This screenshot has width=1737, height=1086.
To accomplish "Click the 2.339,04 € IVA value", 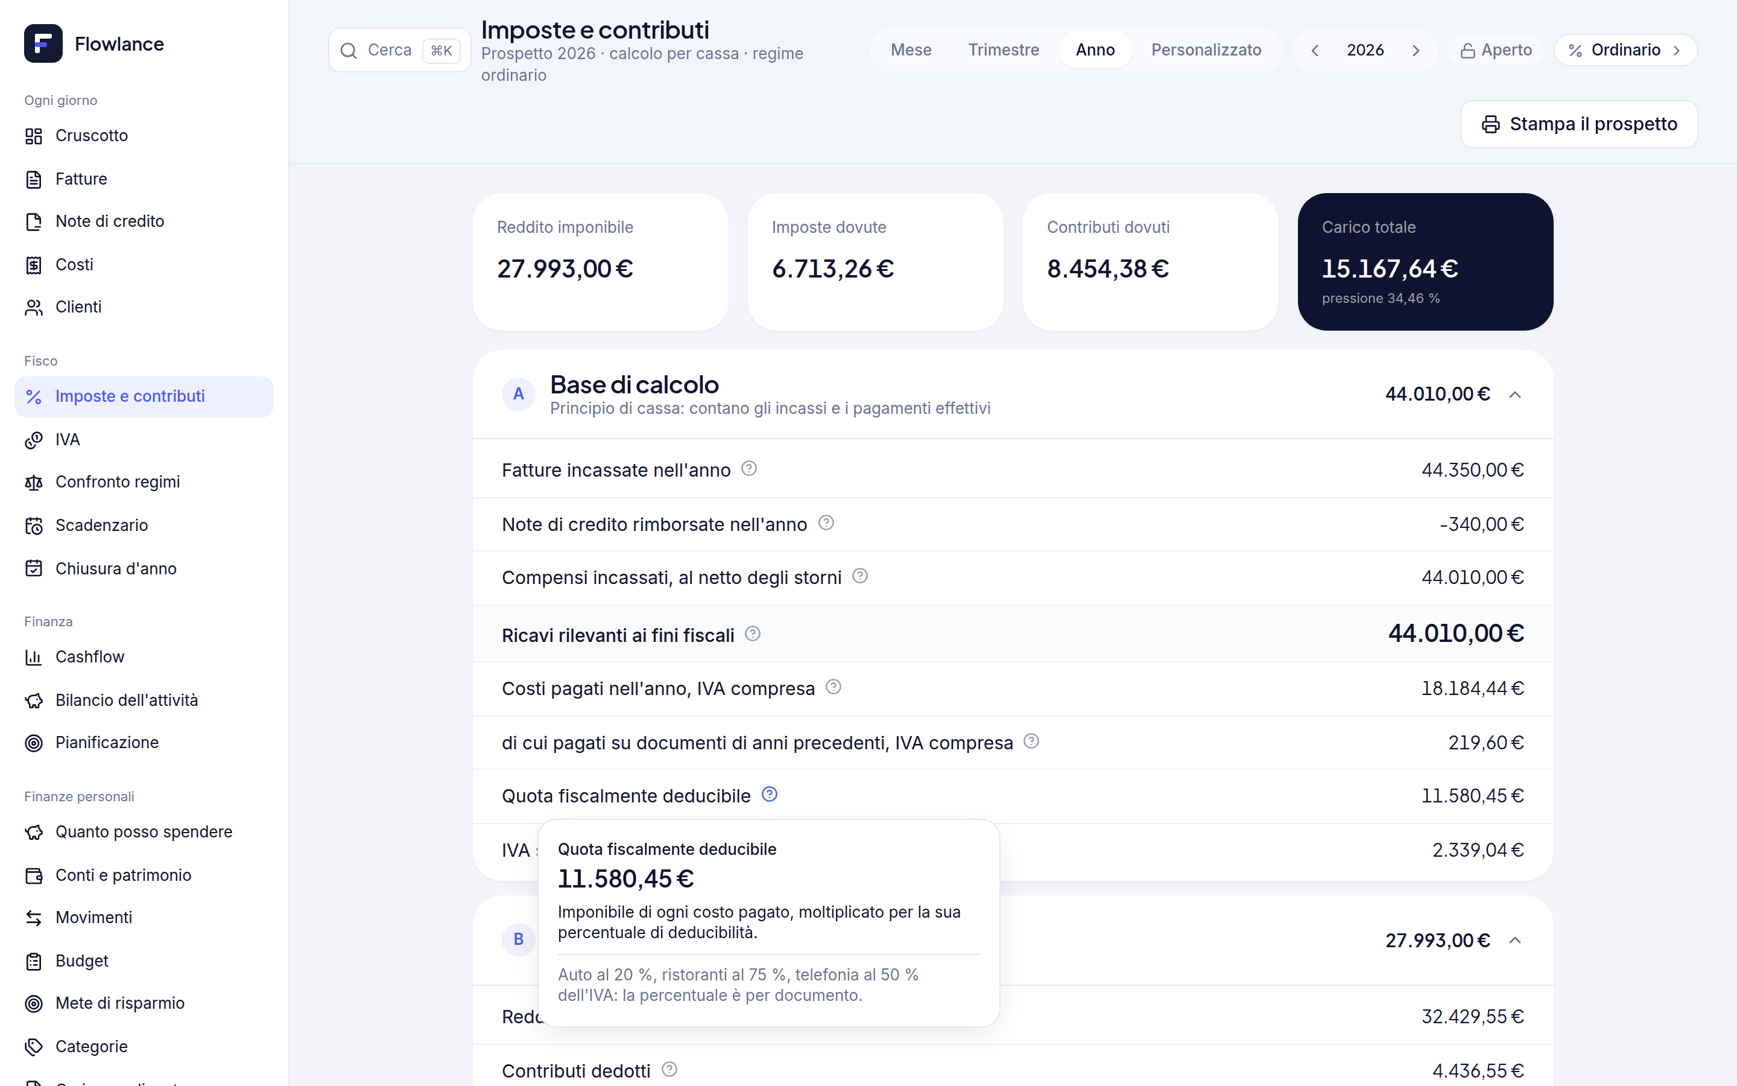I will click(1478, 851).
